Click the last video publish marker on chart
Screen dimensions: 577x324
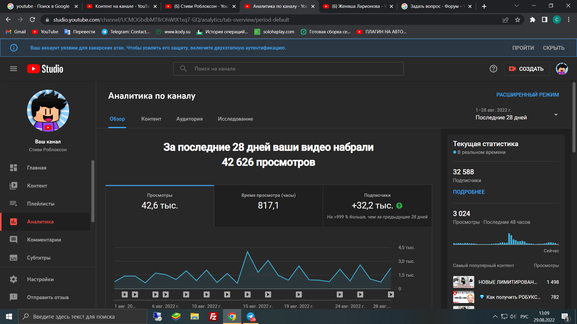[x=391, y=295]
